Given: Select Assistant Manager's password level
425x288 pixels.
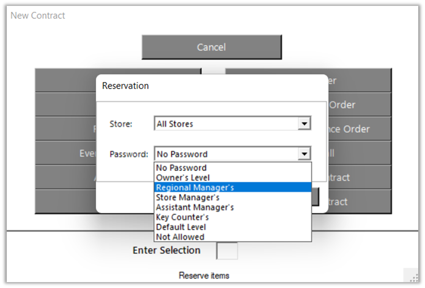Looking at the screenshot, I should (195, 207).
